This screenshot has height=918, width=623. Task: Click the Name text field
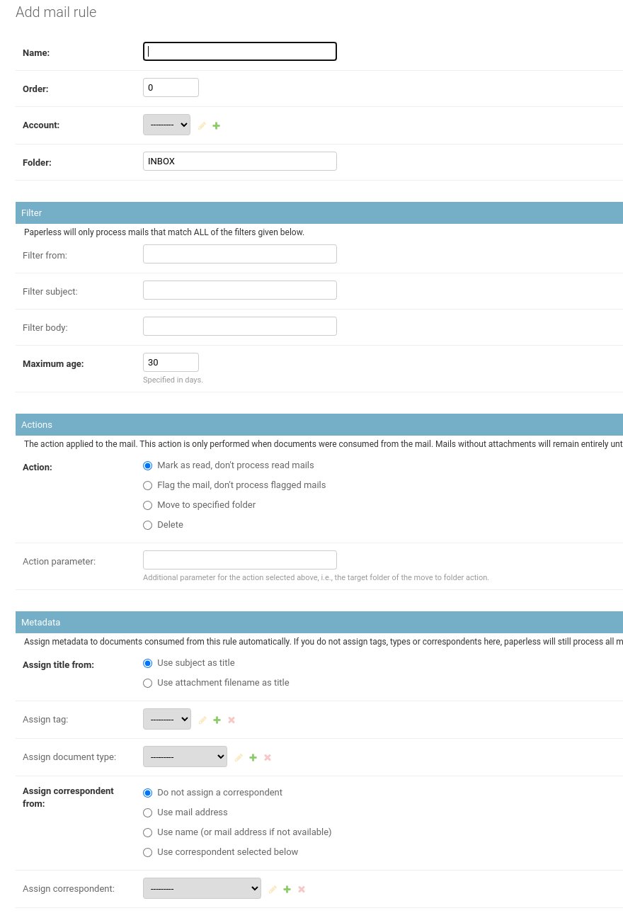(x=240, y=52)
